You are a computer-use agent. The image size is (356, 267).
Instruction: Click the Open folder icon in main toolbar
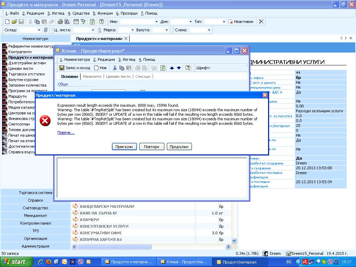click(14, 22)
